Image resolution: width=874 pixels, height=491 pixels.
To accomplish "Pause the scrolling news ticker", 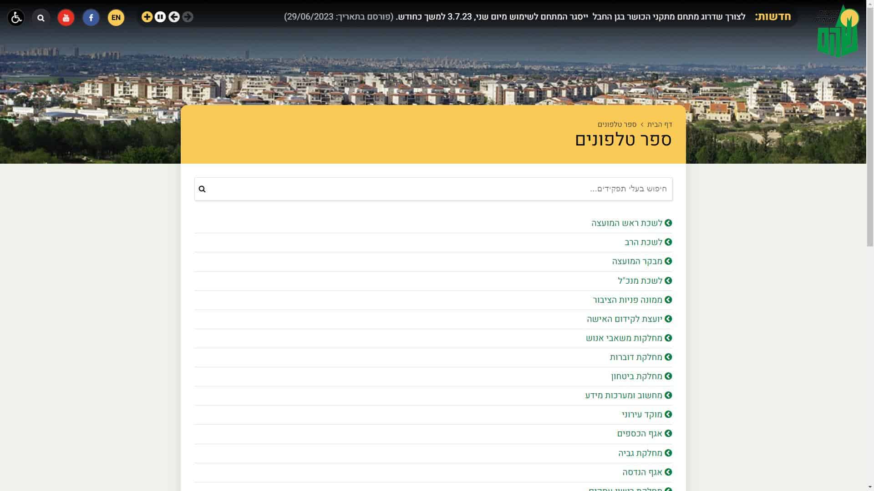I will click(160, 17).
